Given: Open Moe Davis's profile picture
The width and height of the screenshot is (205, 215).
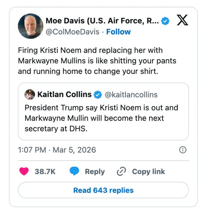Looking at the screenshot, I should pyautogui.click(x=31, y=26).
